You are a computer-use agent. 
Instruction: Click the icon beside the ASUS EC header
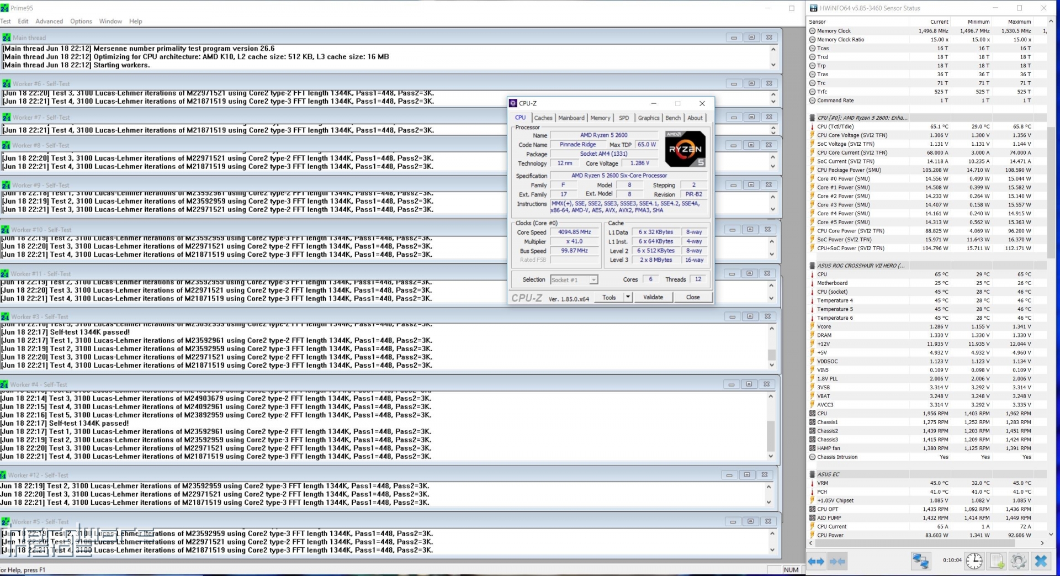(812, 474)
